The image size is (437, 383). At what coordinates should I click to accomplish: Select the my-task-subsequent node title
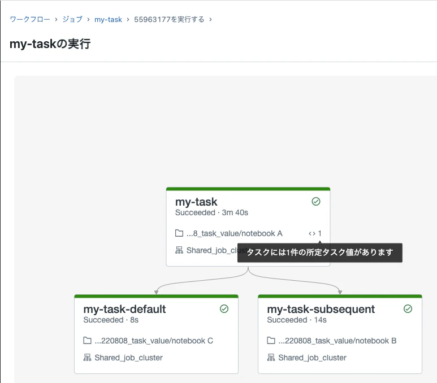point(321,309)
